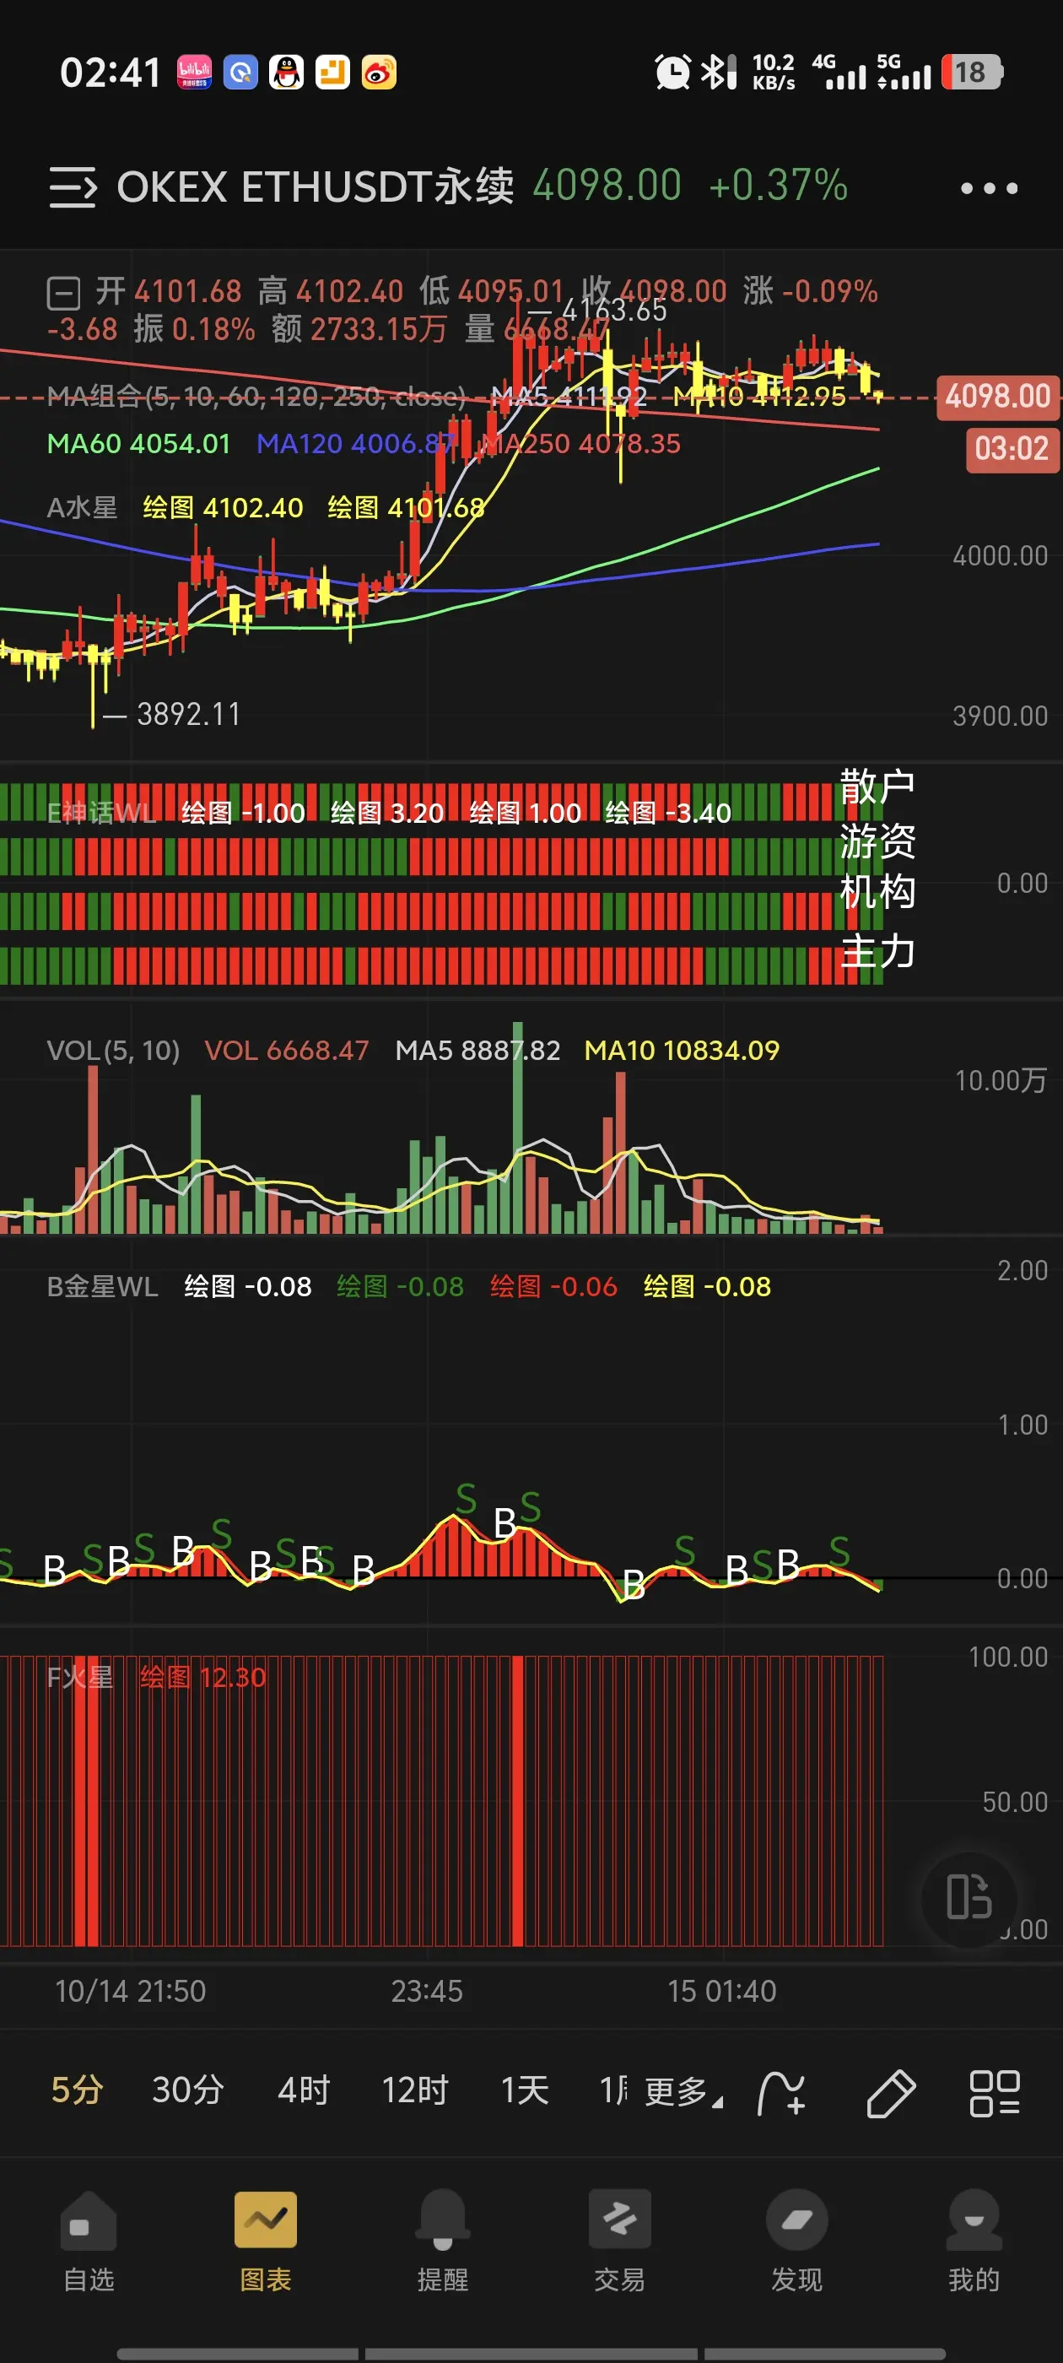Collapse the OHLC info box toggle
Image resolution: width=1063 pixels, height=2363 pixels.
click(63, 294)
